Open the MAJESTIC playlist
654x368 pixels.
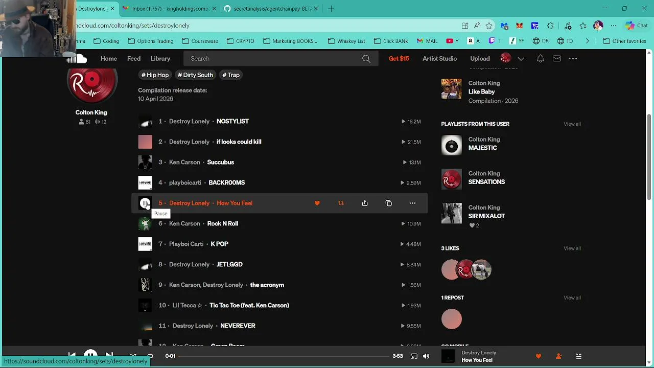(x=482, y=148)
